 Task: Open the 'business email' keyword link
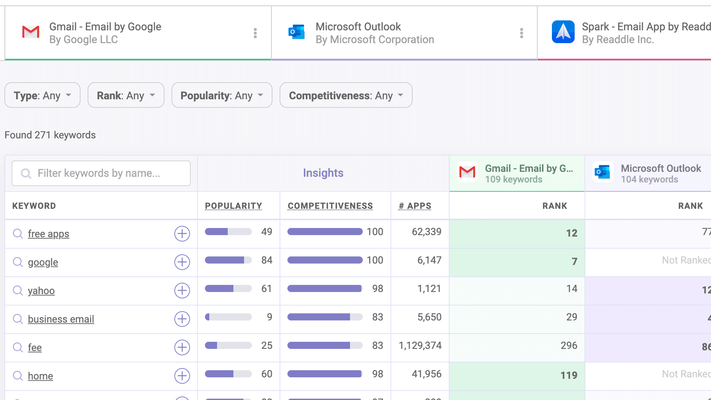coord(61,319)
